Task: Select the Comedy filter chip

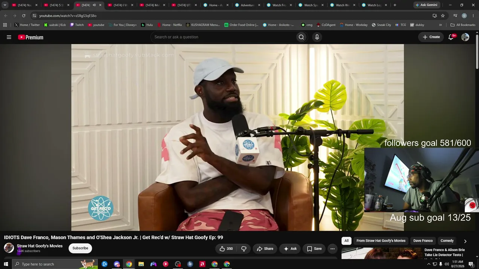Action: pyautogui.click(x=447, y=241)
